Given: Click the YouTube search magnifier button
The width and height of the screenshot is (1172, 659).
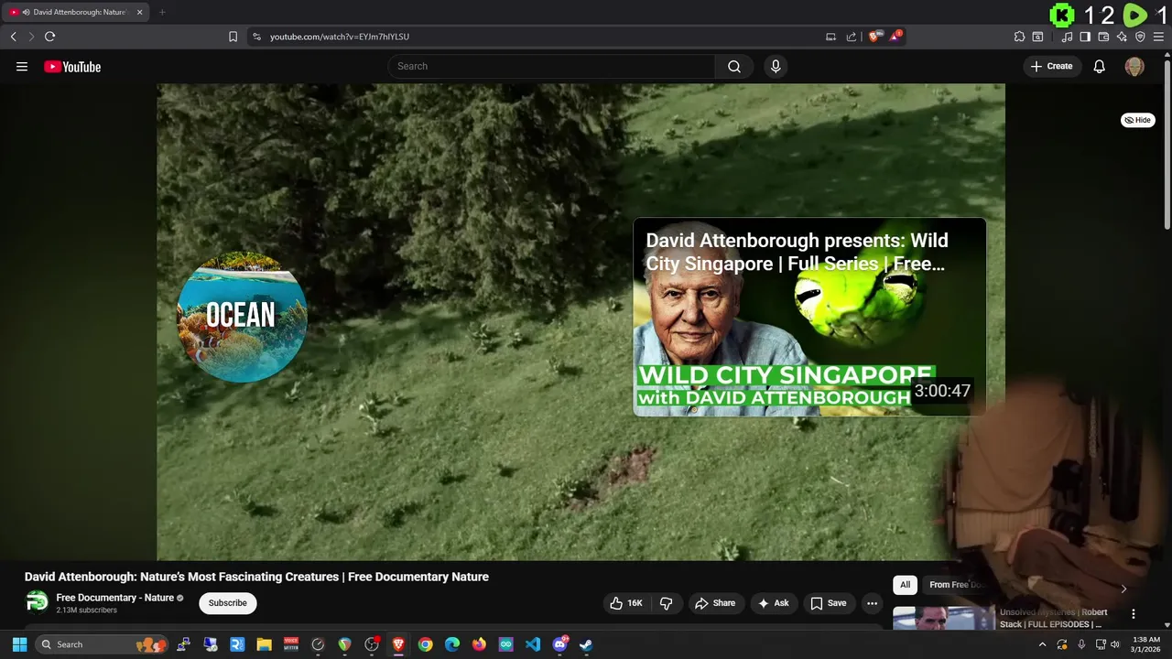Looking at the screenshot, I should point(734,67).
